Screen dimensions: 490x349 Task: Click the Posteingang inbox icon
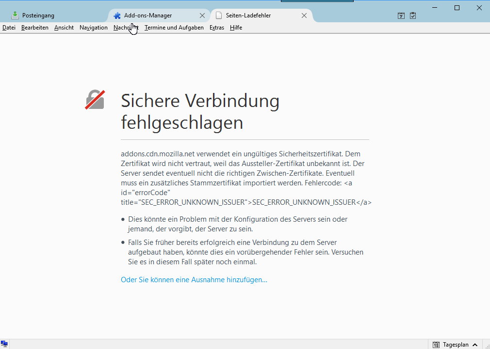tap(15, 15)
